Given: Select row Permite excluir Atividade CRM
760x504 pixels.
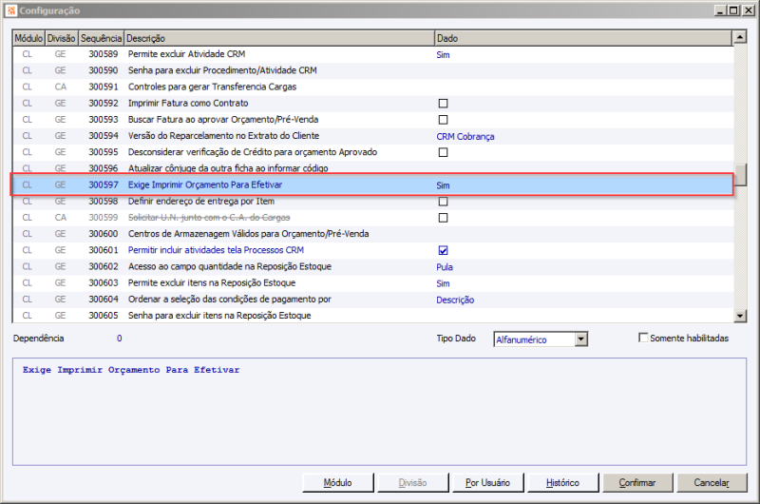Looking at the screenshot, I should tap(372, 54).
